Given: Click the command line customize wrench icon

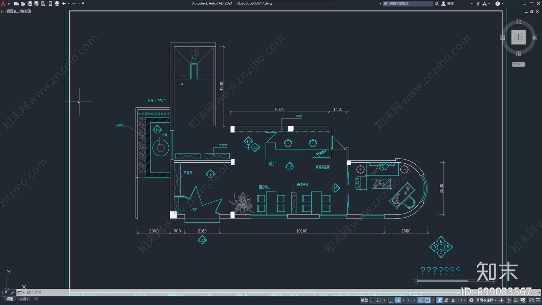Looking at the screenshot, I should click(13, 292).
